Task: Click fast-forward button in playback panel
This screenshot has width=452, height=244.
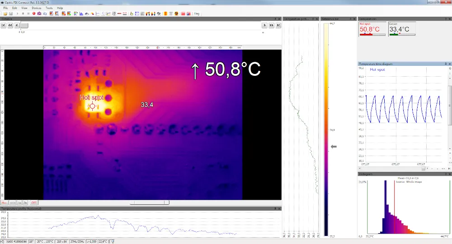Action: 272,26
